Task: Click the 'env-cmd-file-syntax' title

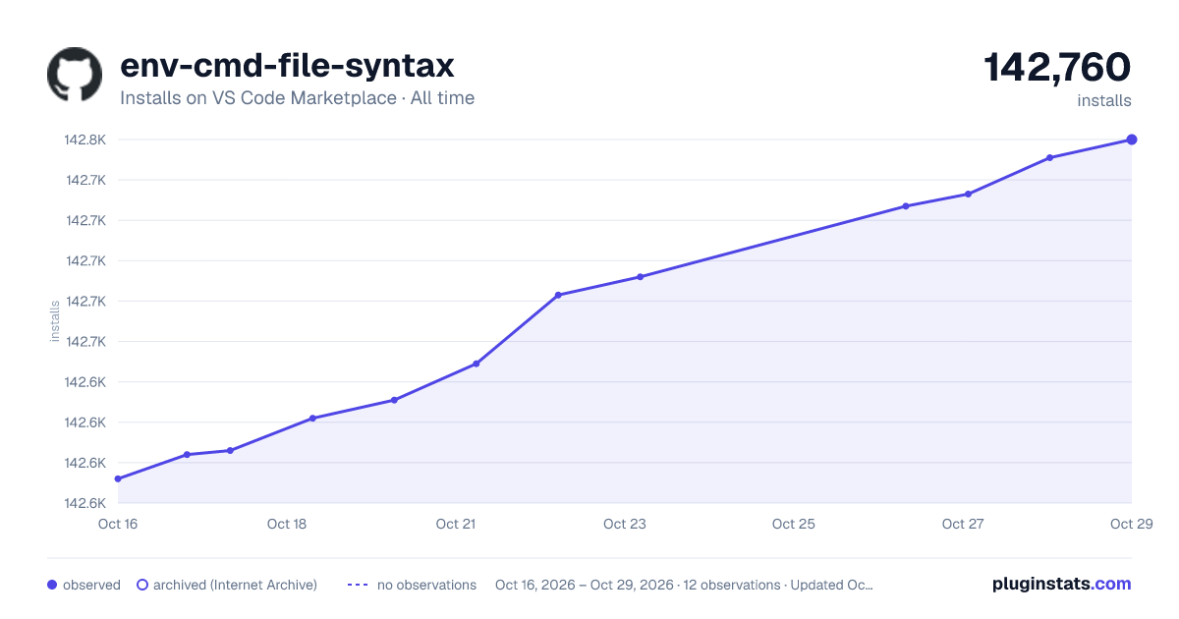Action: click(287, 66)
